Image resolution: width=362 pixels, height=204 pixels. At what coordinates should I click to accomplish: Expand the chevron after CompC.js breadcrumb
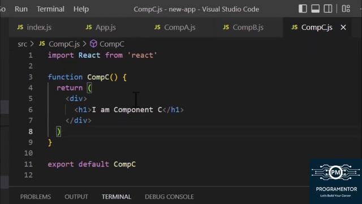pyautogui.click(x=84, y=44)
